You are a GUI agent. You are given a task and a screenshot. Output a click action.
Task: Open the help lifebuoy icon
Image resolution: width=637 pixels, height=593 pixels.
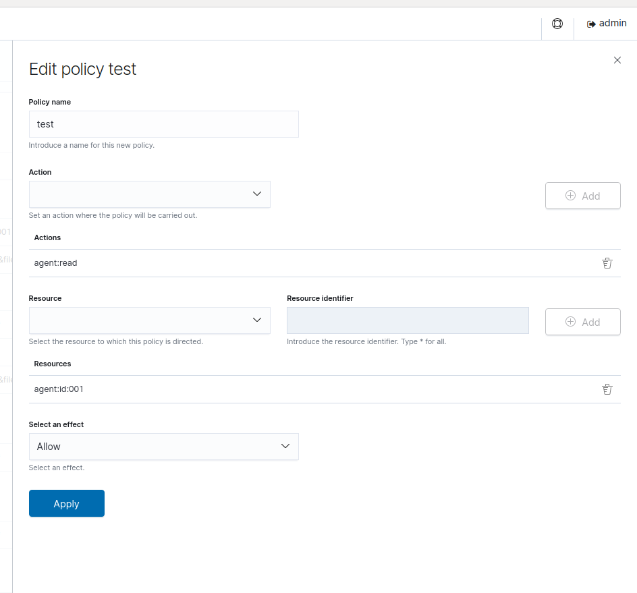[557, 24]
